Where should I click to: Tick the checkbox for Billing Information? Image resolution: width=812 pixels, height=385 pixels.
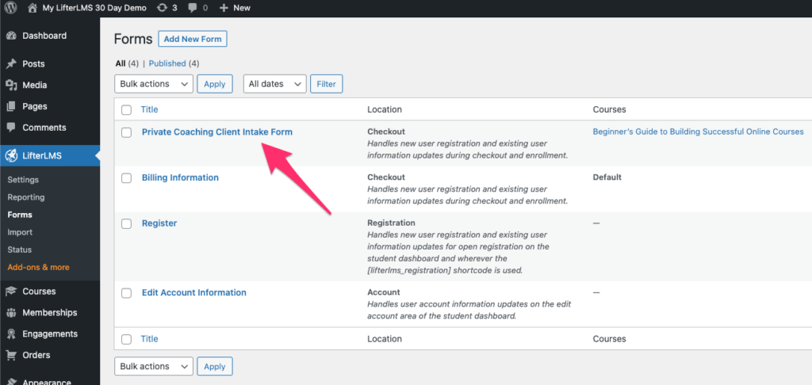coord(126,178)
